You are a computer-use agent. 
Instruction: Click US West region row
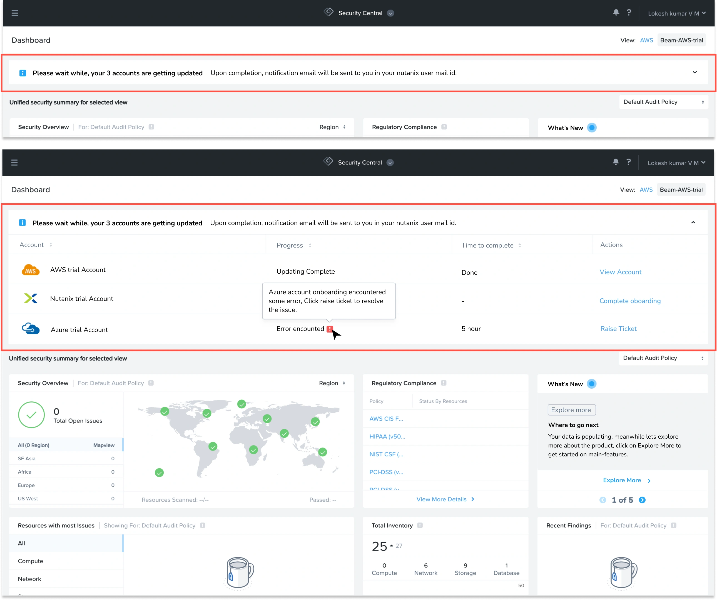point(66,499)
